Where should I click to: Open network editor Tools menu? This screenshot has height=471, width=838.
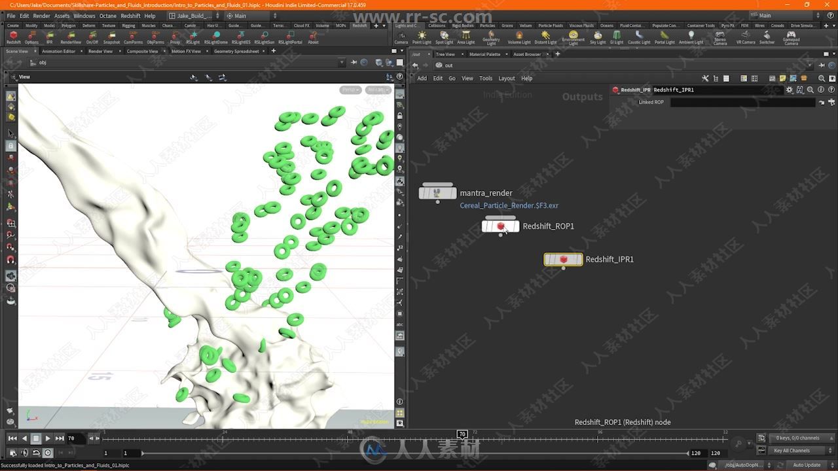pyautogui.click(x=486, y=78)
